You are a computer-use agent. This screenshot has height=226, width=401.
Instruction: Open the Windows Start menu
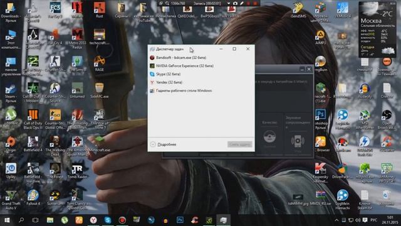coord(7,220)
